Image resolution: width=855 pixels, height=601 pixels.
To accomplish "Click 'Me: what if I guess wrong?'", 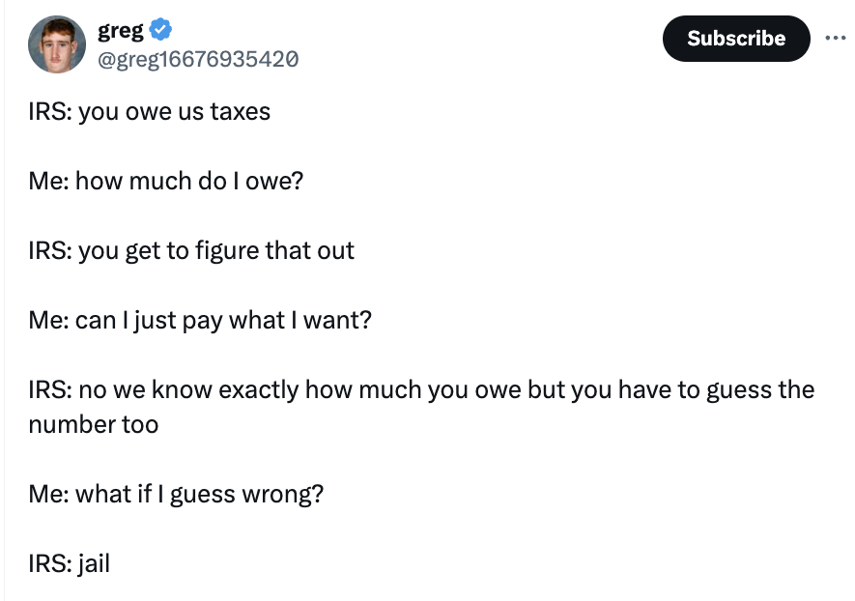I will [176, 494].
